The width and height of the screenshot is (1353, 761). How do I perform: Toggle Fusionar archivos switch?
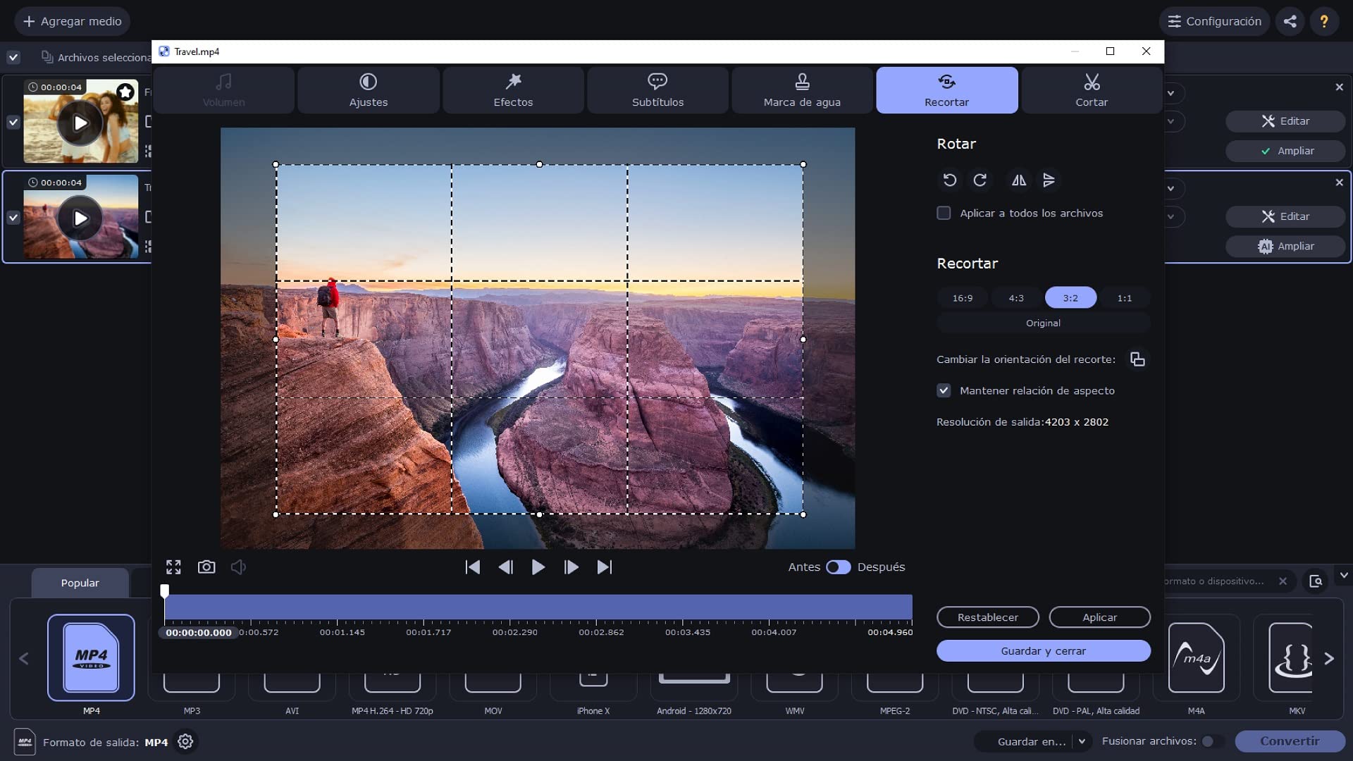tap(1212, 741)
